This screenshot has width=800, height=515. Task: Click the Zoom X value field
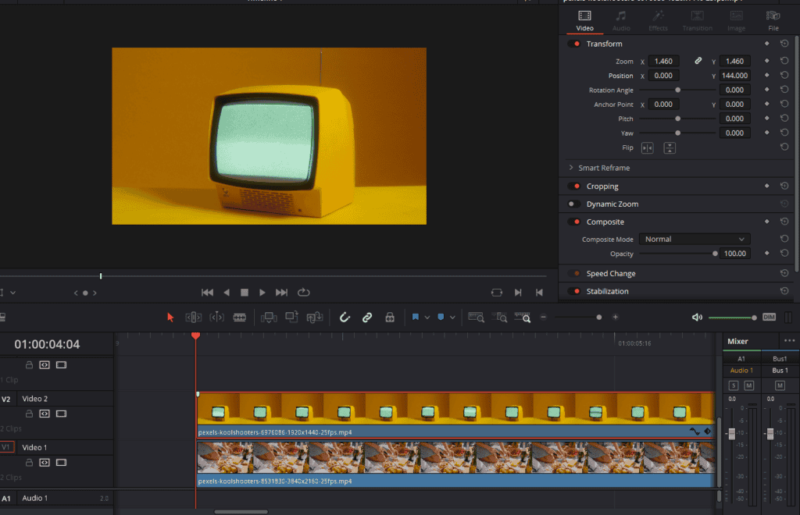point(663,61)
